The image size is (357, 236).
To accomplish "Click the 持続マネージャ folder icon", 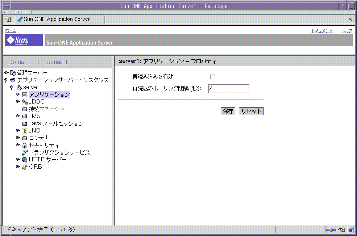I will pyautogui.click(x=25, y=109).
